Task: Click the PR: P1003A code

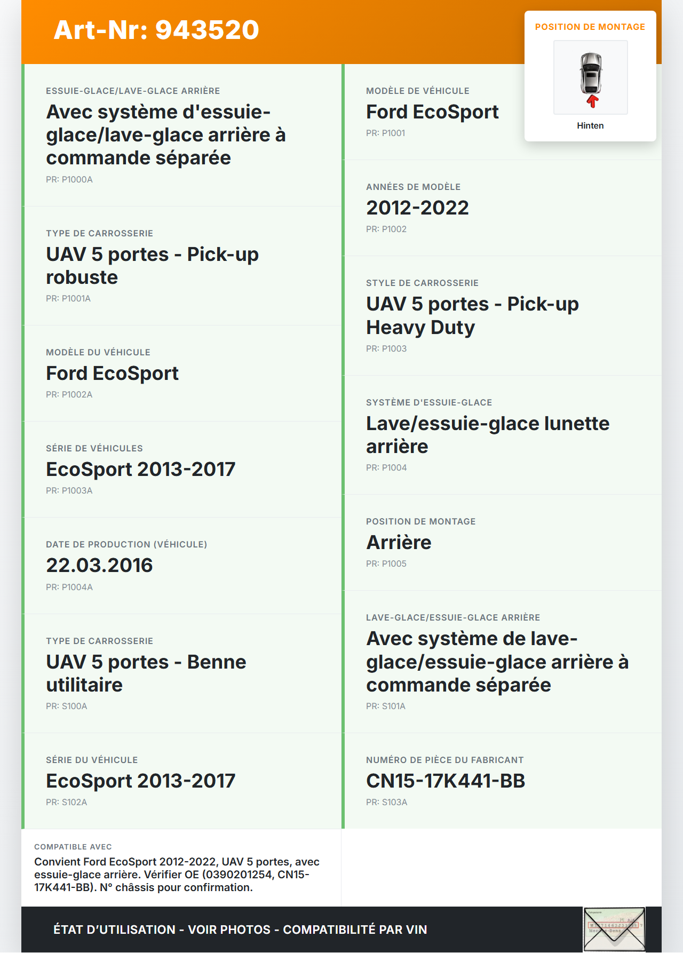Action: click(x=69, y=490)
